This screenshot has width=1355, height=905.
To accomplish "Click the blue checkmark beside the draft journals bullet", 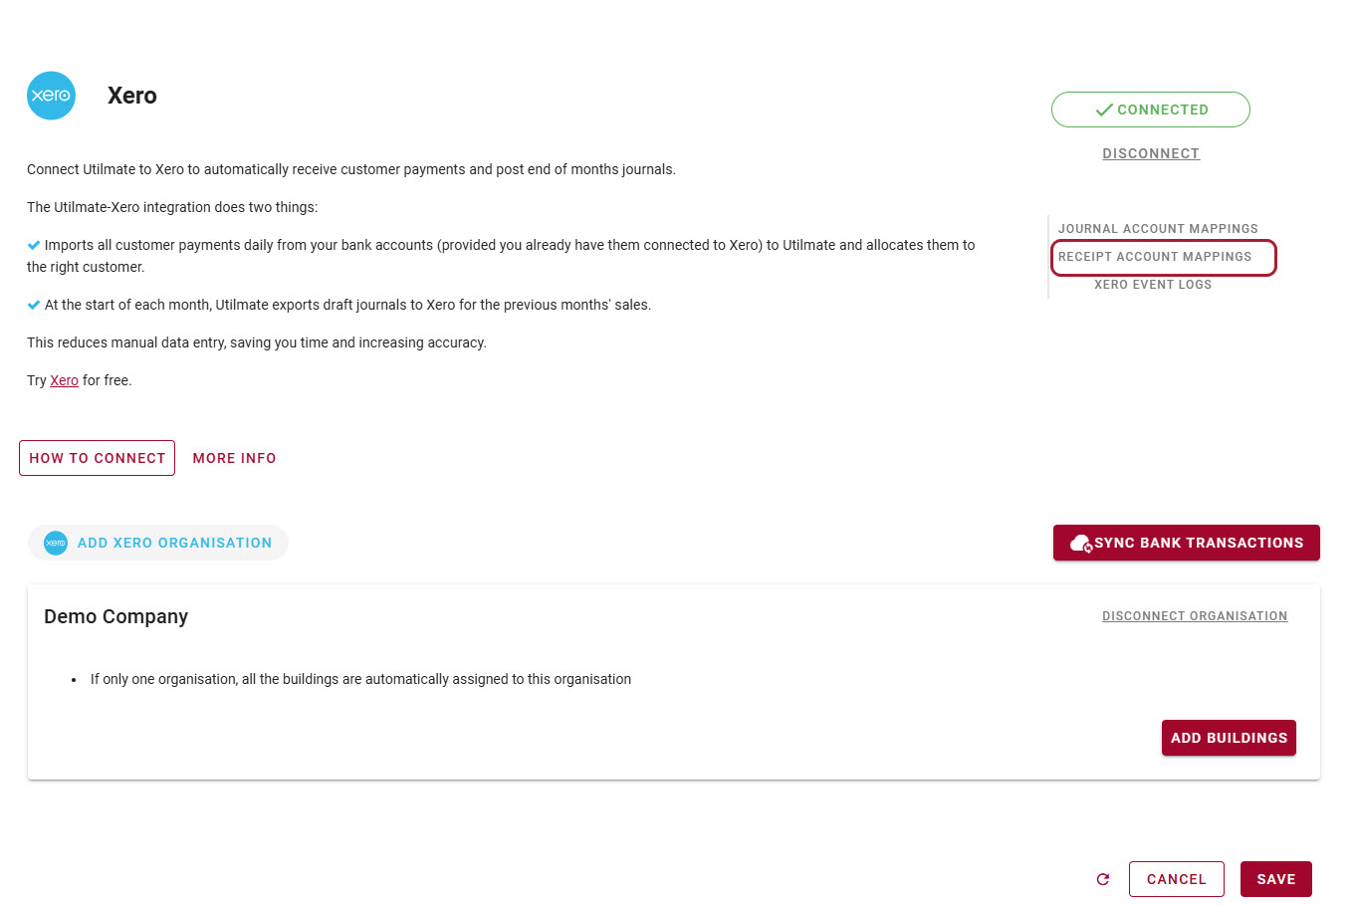I will (x=34, y=305).
